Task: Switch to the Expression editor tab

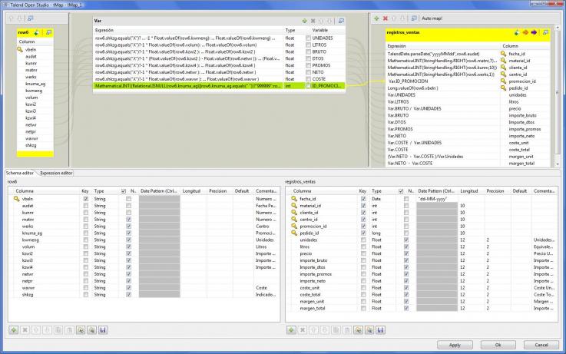Action: 56,174
